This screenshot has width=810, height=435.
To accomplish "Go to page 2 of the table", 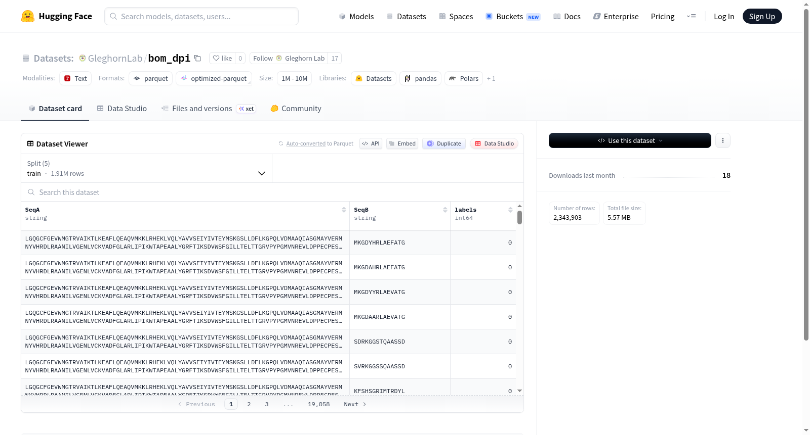I will [x=249, y=404].
